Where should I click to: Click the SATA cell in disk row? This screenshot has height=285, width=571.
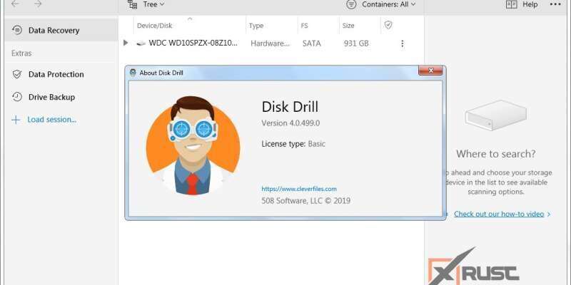click(311, 43)
